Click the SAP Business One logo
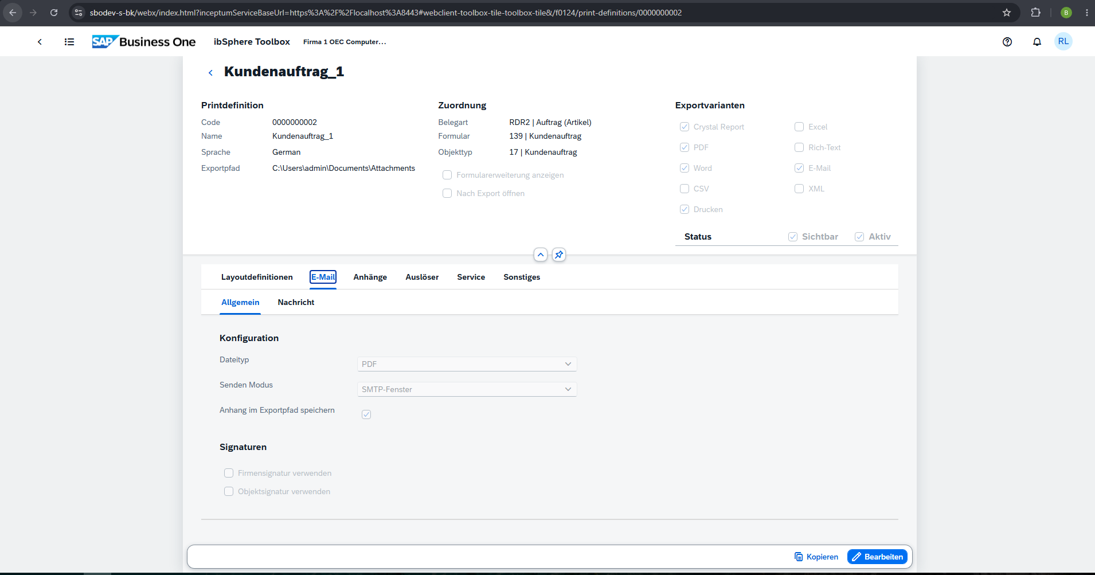1095x575 pixels. point(144,42)
